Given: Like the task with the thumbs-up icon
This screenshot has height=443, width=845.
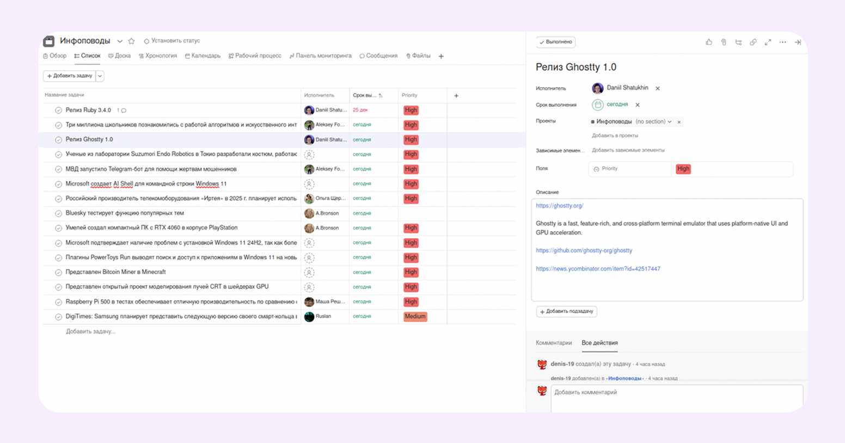Looking at the screenshot, I should [x=708, y=42].
